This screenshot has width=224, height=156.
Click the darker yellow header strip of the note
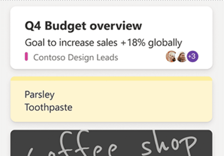click(x=111, y=79)
